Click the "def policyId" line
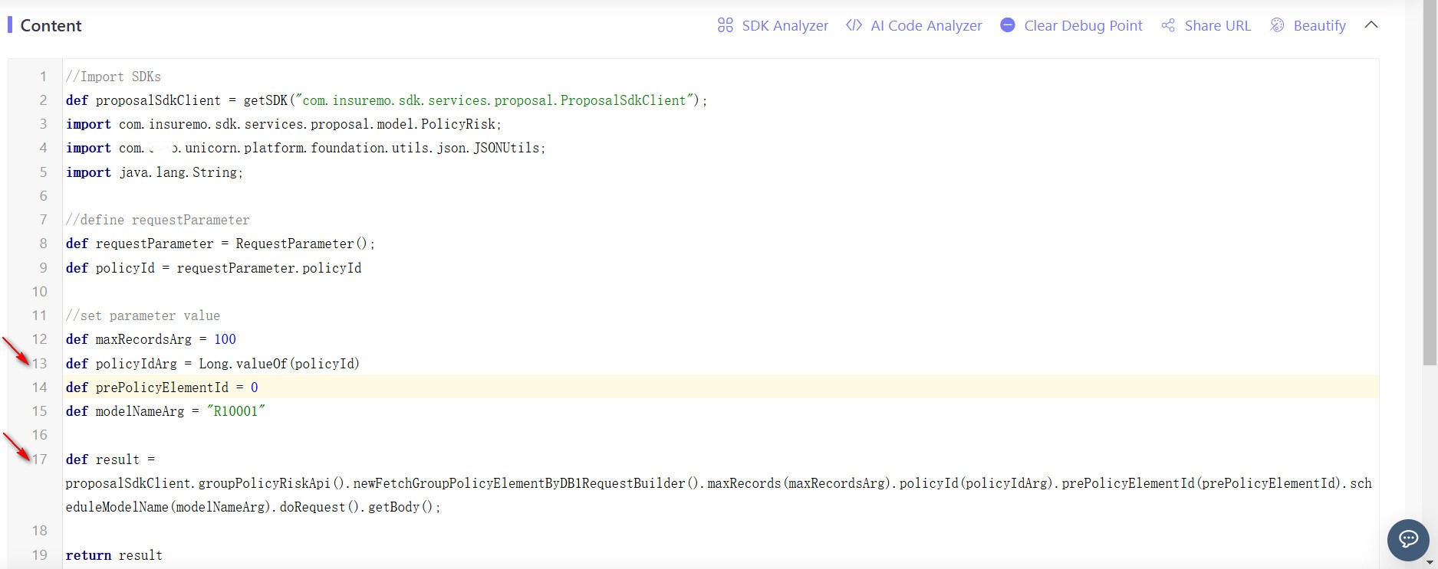 pyautogui.click(x=213, y=268)
